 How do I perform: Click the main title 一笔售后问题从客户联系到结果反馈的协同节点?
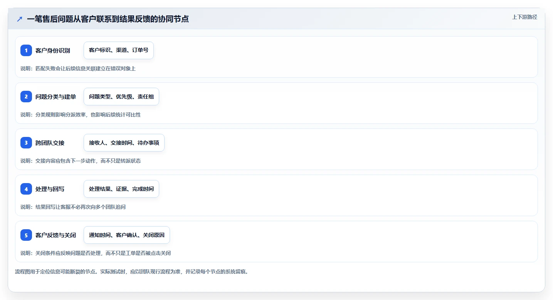(x=108, y=19)
